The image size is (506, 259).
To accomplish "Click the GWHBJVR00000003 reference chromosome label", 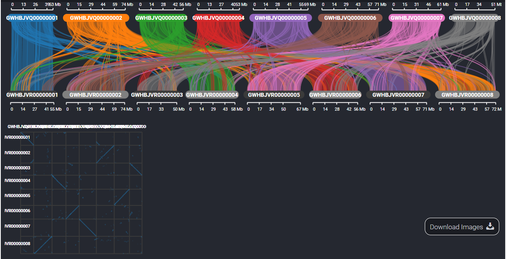I will pos(157,95).
